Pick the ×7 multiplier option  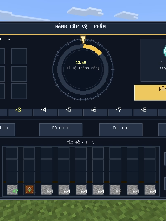(120, 112)
